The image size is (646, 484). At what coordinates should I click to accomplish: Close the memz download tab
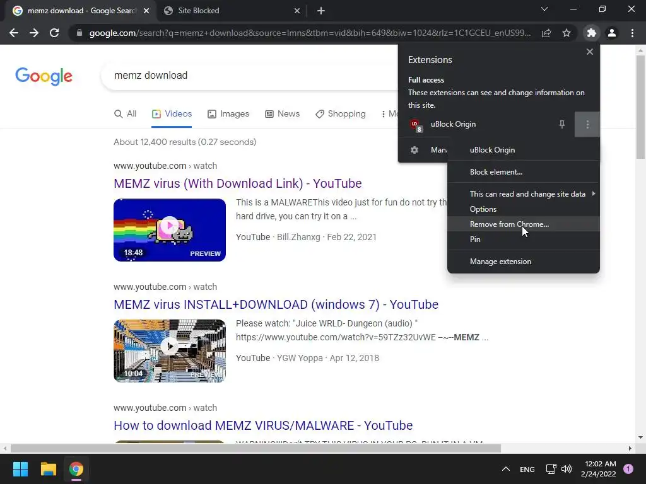click(x=146, y=11)
